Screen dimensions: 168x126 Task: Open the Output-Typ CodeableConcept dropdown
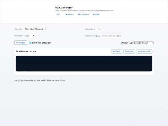[143, 43]
